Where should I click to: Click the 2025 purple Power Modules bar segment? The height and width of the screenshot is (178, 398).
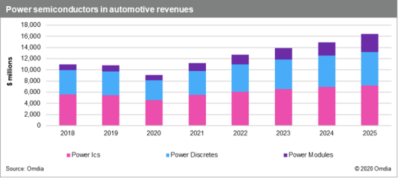370,43
